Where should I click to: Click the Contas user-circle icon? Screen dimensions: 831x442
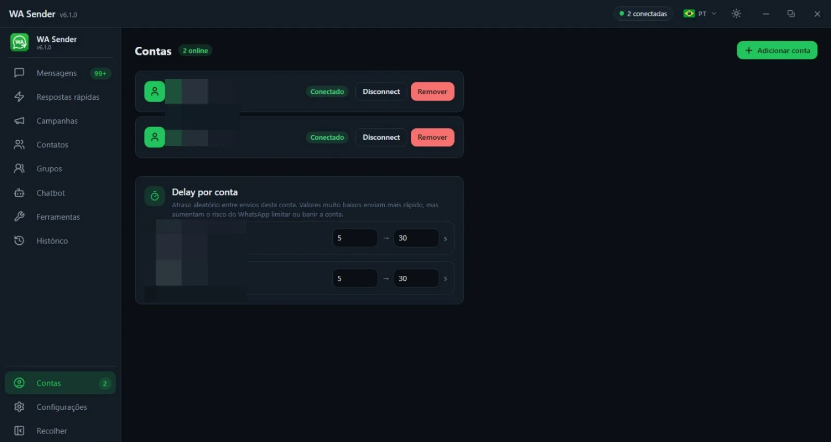tap(19, 383)
